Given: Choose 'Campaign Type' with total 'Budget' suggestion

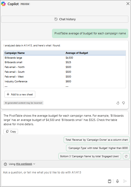Looking at the screenshot, I should (x=98, y=148).
